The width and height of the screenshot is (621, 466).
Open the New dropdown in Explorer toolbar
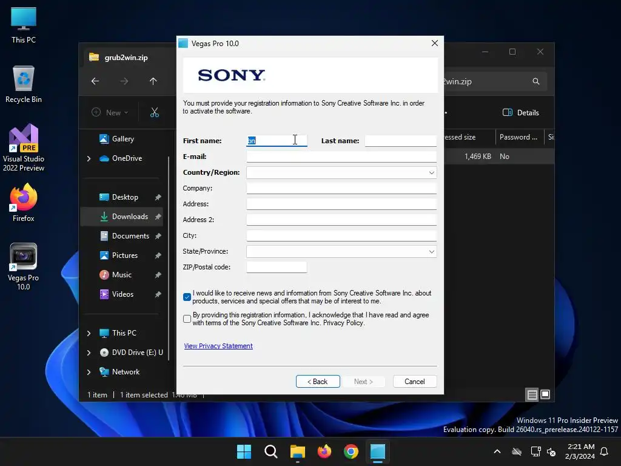[110, 112]
